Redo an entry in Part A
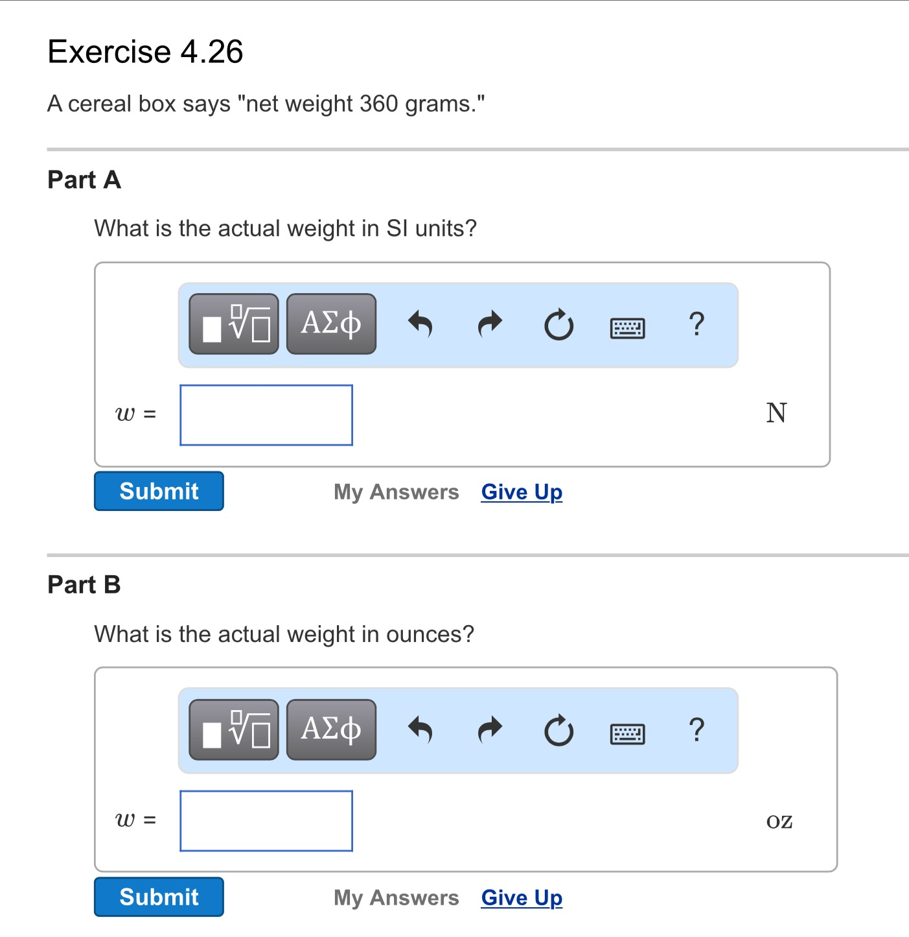This screenshot has width=909, height=937. click(490, 324)
